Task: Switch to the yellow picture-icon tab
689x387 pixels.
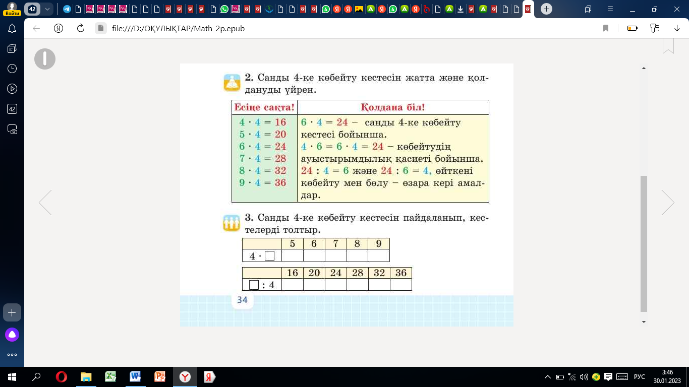Action: (x=359, y=9)
